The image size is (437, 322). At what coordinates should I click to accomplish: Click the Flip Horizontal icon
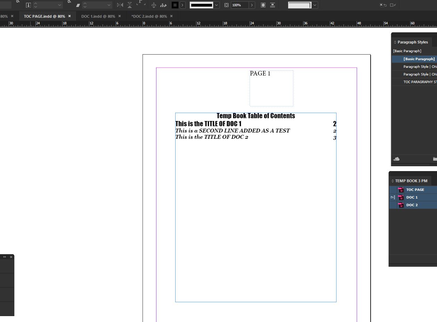120,5
